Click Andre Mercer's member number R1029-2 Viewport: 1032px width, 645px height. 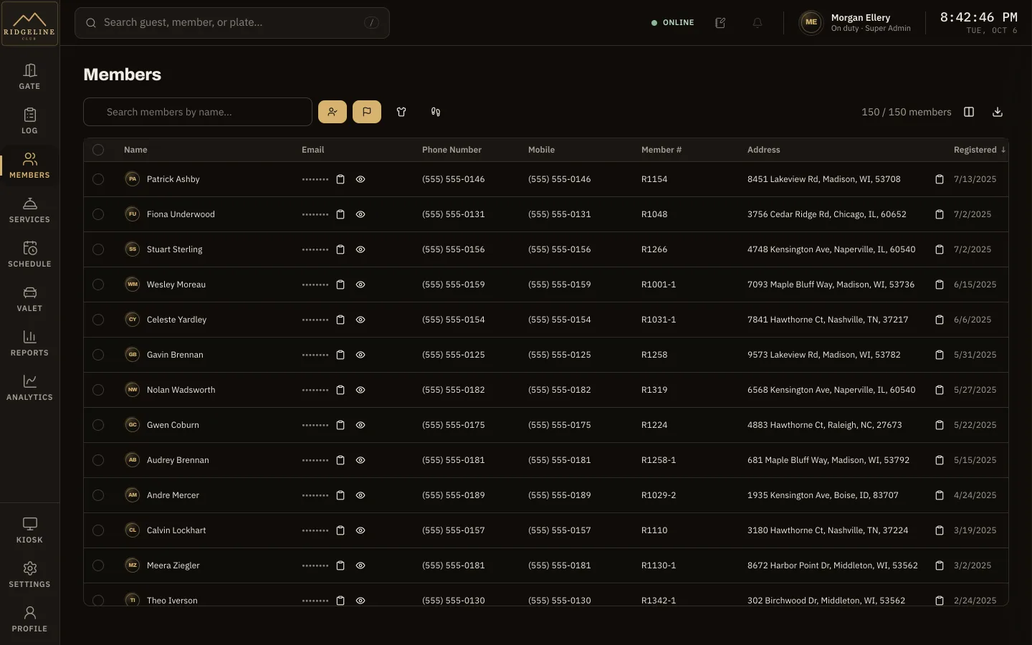[659, 495]
